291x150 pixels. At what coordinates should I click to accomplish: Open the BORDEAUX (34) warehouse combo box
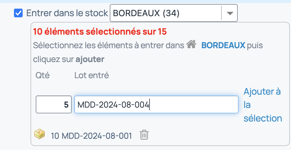pyautogui.click(x=173, y=13)
